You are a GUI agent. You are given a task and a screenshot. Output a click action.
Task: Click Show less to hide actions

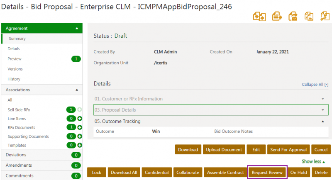(313, 161)
